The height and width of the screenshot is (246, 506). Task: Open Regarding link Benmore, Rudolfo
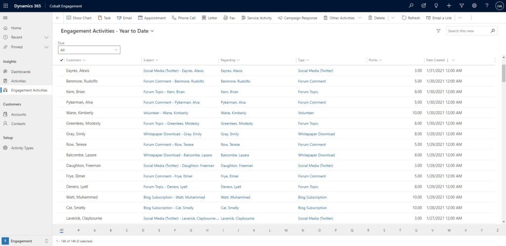pyautogui.click(x=235, y=81)
